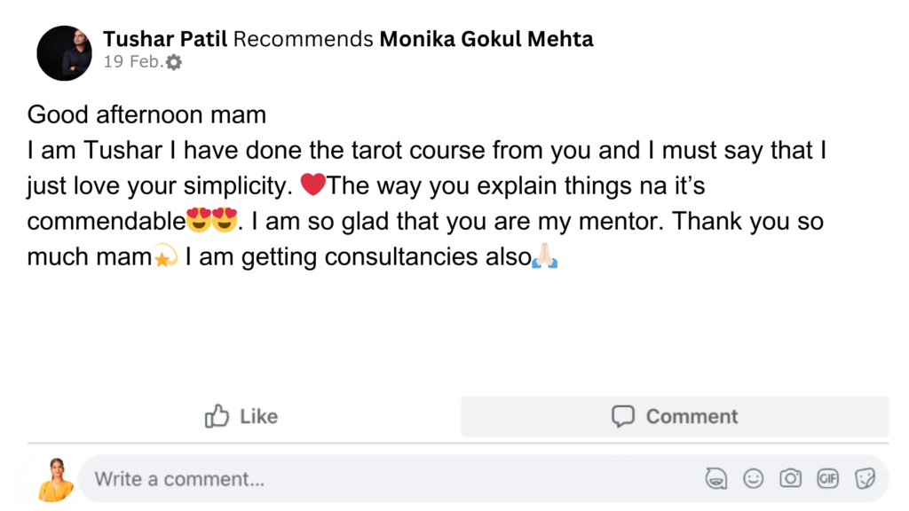The height and width of the screenshot is (511, 909).
Task: Click the red heart emoji in the post
Action: [x=313, y=185]
